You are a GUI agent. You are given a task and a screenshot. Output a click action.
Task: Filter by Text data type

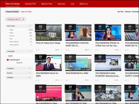pyautogui.click(x=11, y=39)
